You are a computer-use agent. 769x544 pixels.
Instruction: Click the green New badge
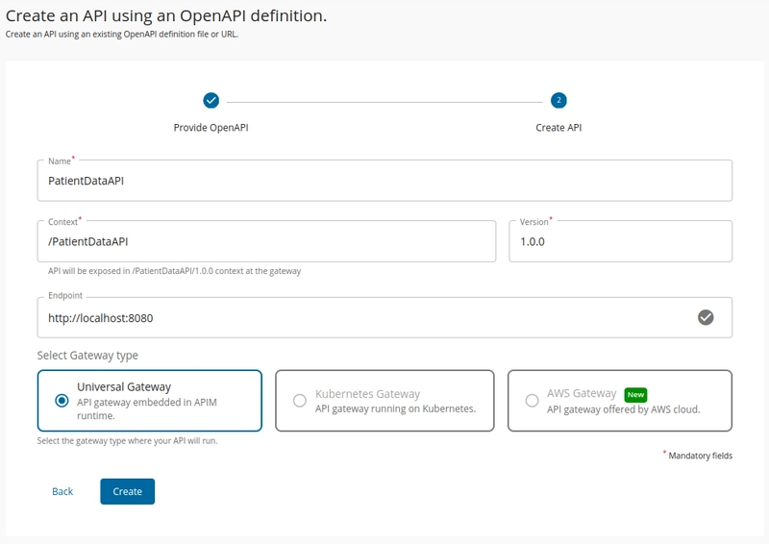point(635,394)
